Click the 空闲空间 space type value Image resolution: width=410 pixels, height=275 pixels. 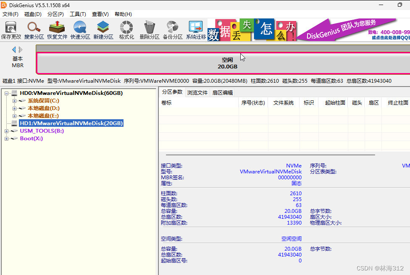291,238
